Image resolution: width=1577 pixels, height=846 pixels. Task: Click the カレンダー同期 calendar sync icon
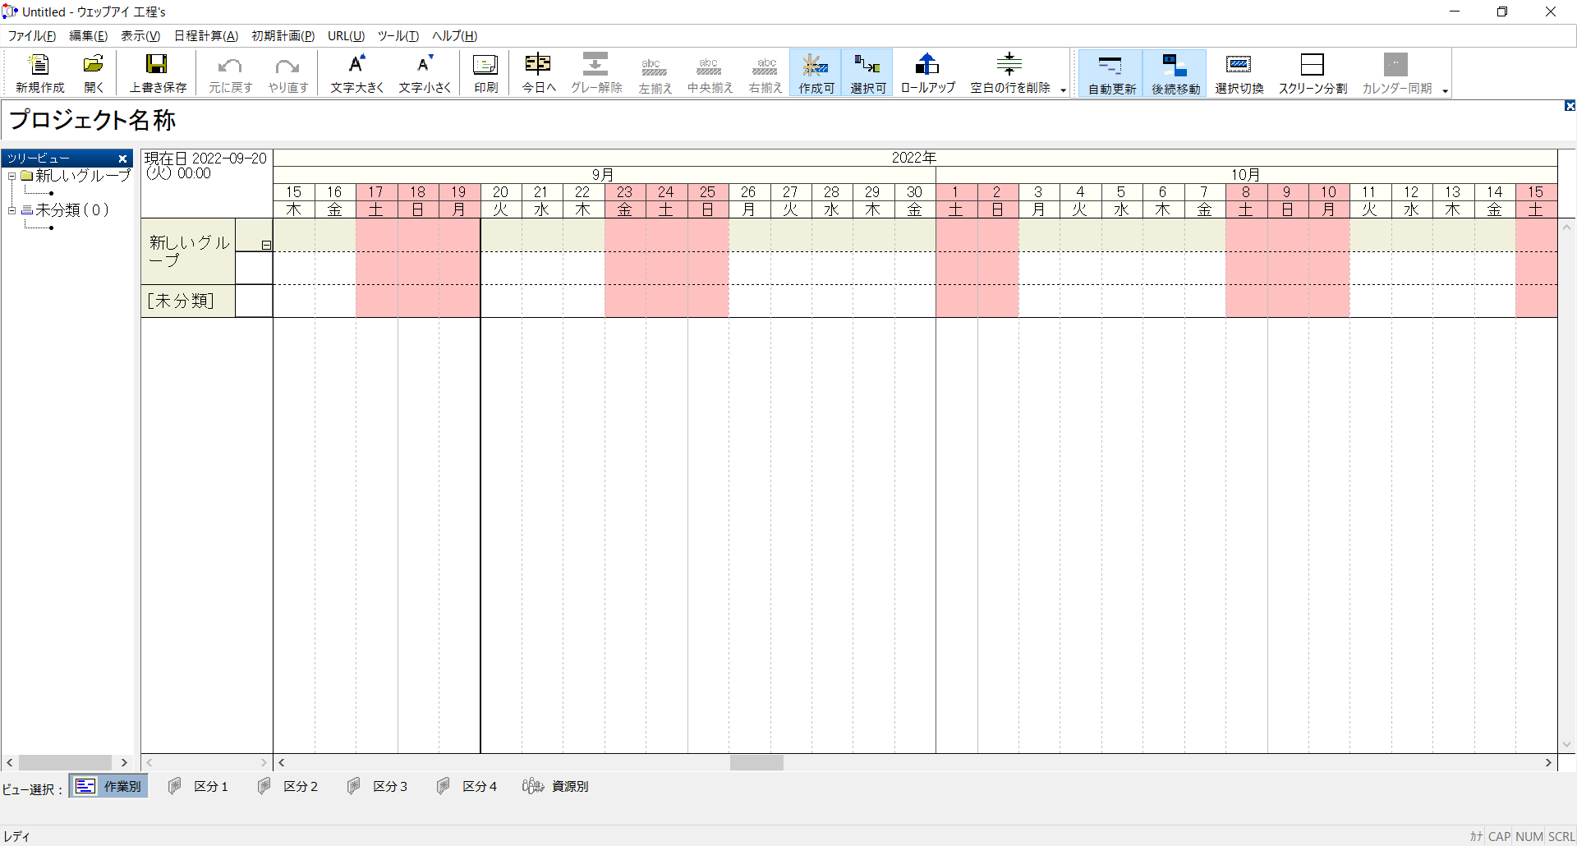1396,73
